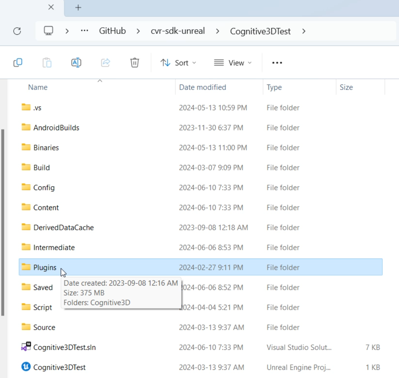Image resolution: width=399 pixels, height=378 pixels.
Task: Sort by the Size column header
Action: pos(346,87)
